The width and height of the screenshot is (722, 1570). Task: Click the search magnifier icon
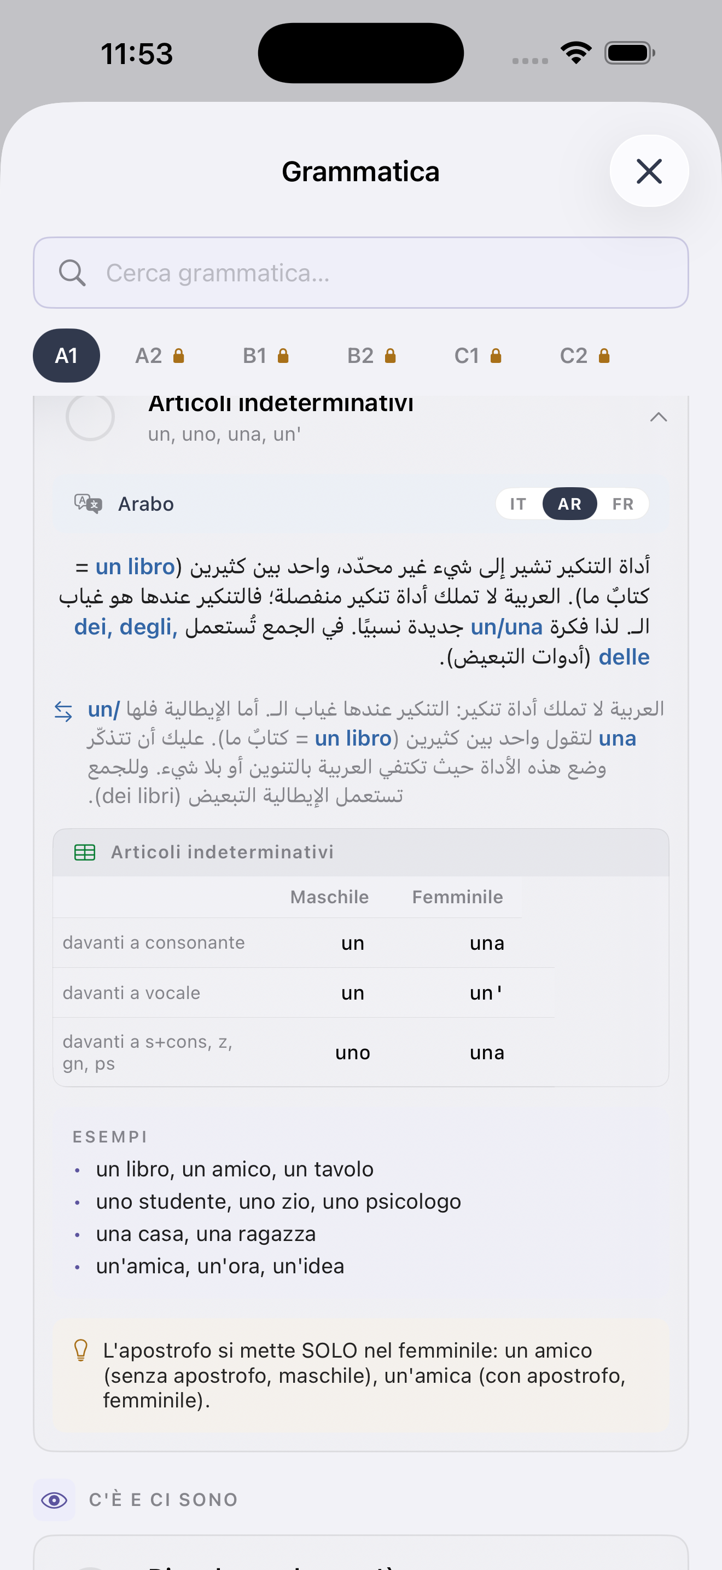(x=72, y=273)
